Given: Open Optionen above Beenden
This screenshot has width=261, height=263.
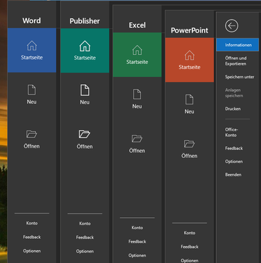Looking at the screenshot, I should point(234,161).
